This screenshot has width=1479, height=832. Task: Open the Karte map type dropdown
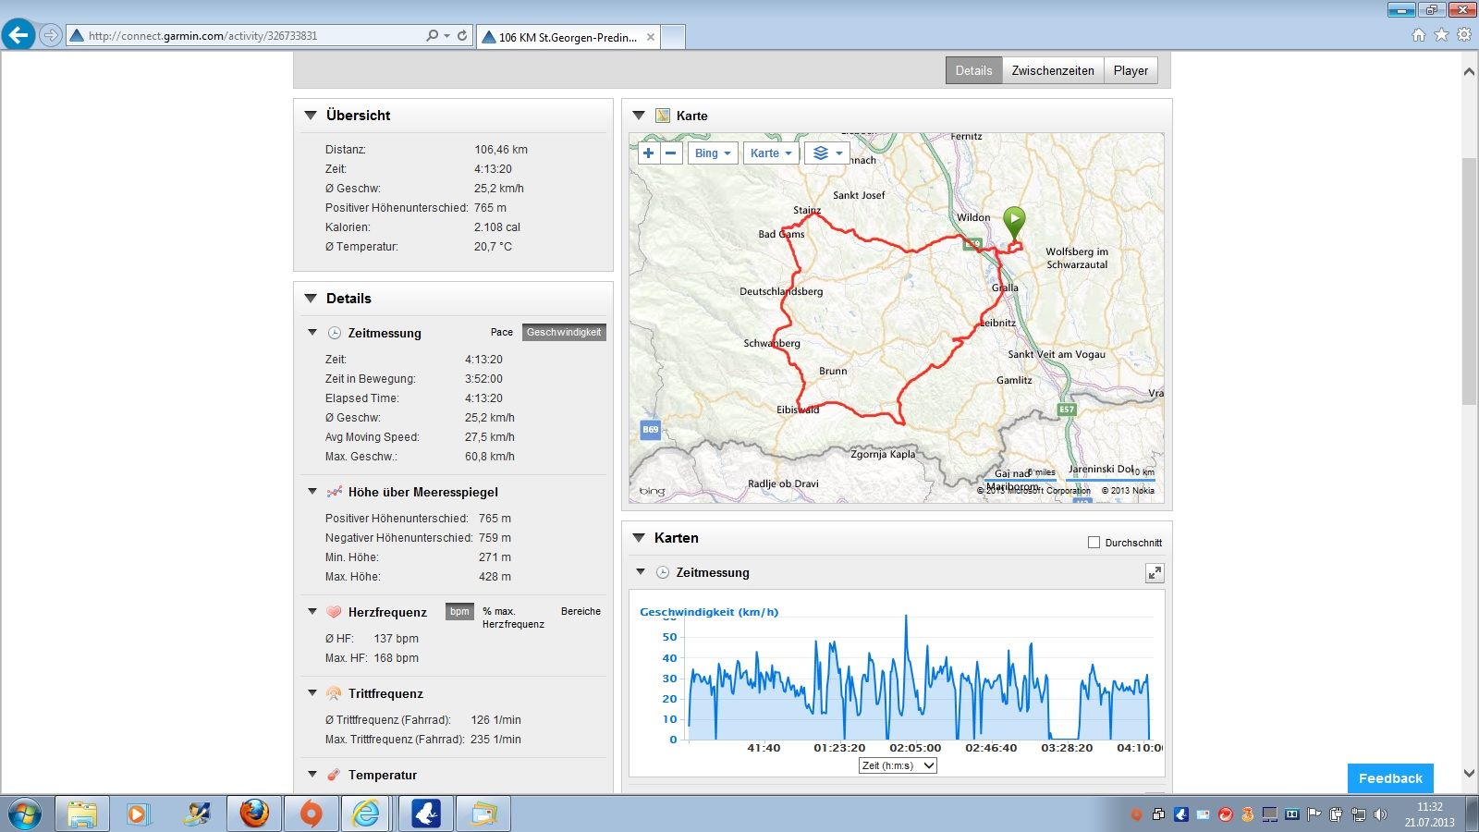click(x=771, y=153)
